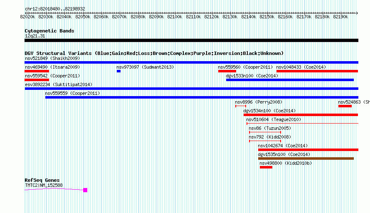The image size is (370, 213).
Task: Click the nsv469490 (Itsara2009) label text
Action: 52,67
